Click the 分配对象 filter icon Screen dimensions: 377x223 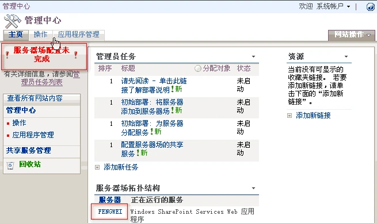point(198,68)
